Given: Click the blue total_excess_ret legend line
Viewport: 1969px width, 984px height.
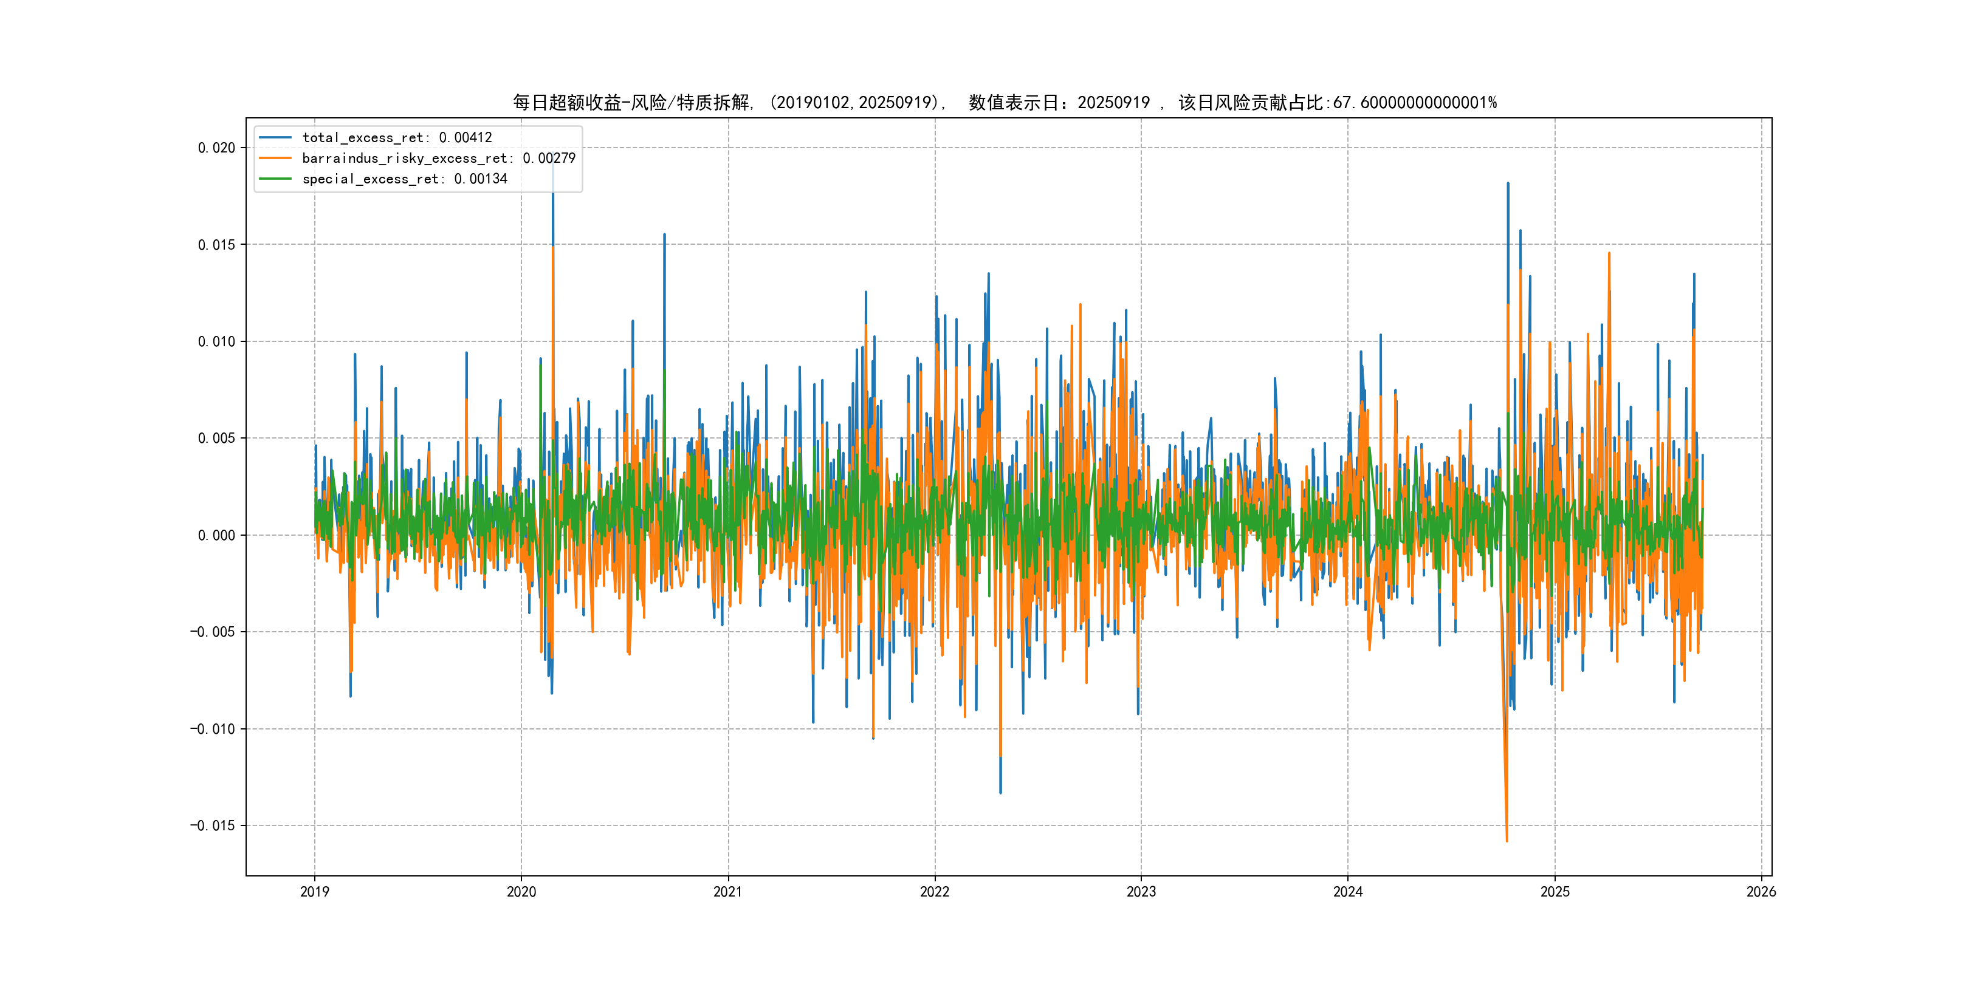Looking at the screenshot, I should 275,137.
